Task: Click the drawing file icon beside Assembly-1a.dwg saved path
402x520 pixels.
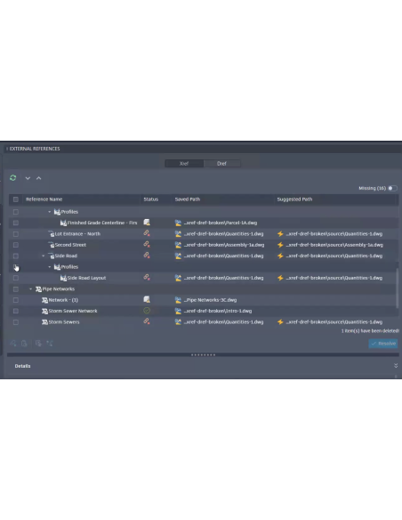Action: [x=178, y=245]
